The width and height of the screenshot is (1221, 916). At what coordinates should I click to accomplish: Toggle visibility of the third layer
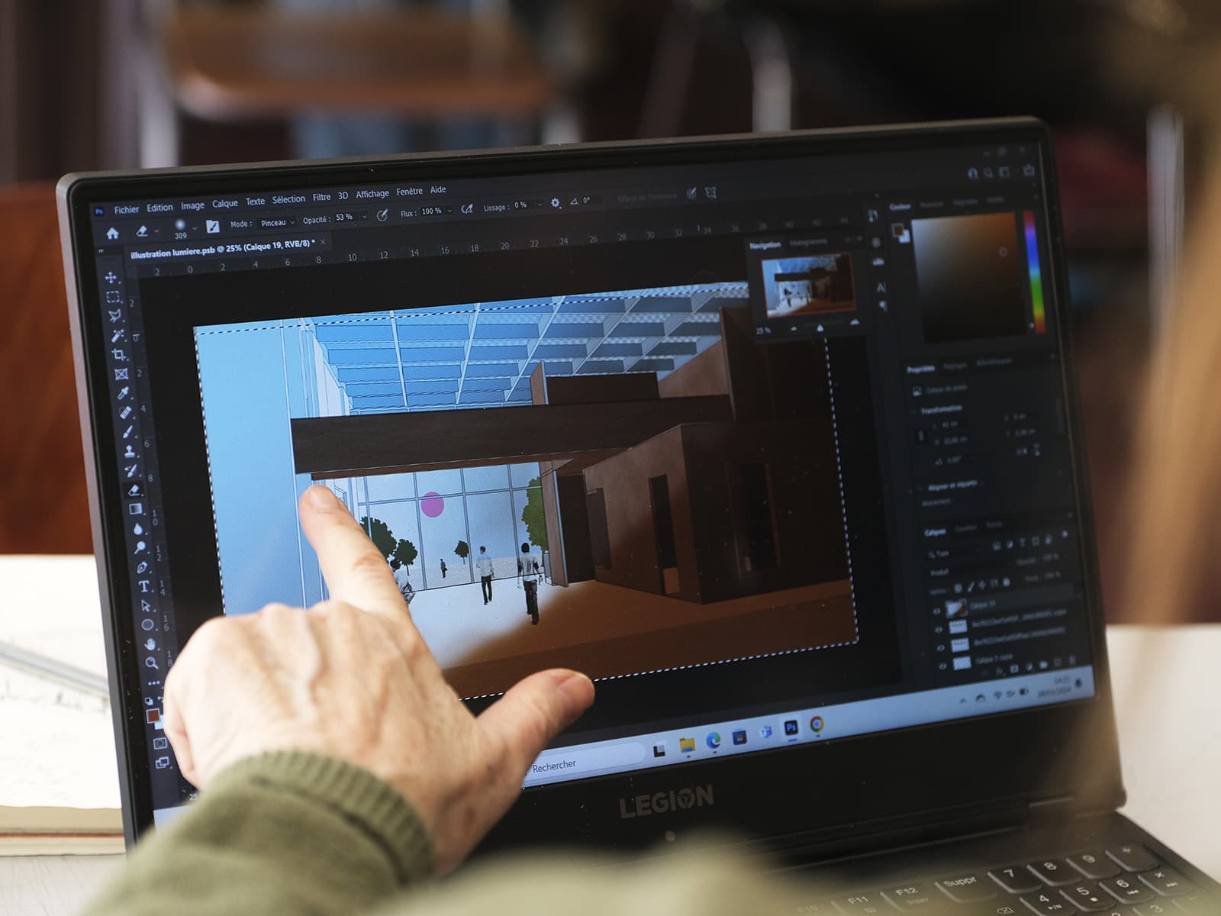[940, 647]
